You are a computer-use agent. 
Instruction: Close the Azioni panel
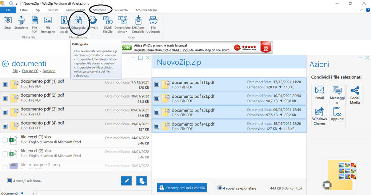point(367,58)
